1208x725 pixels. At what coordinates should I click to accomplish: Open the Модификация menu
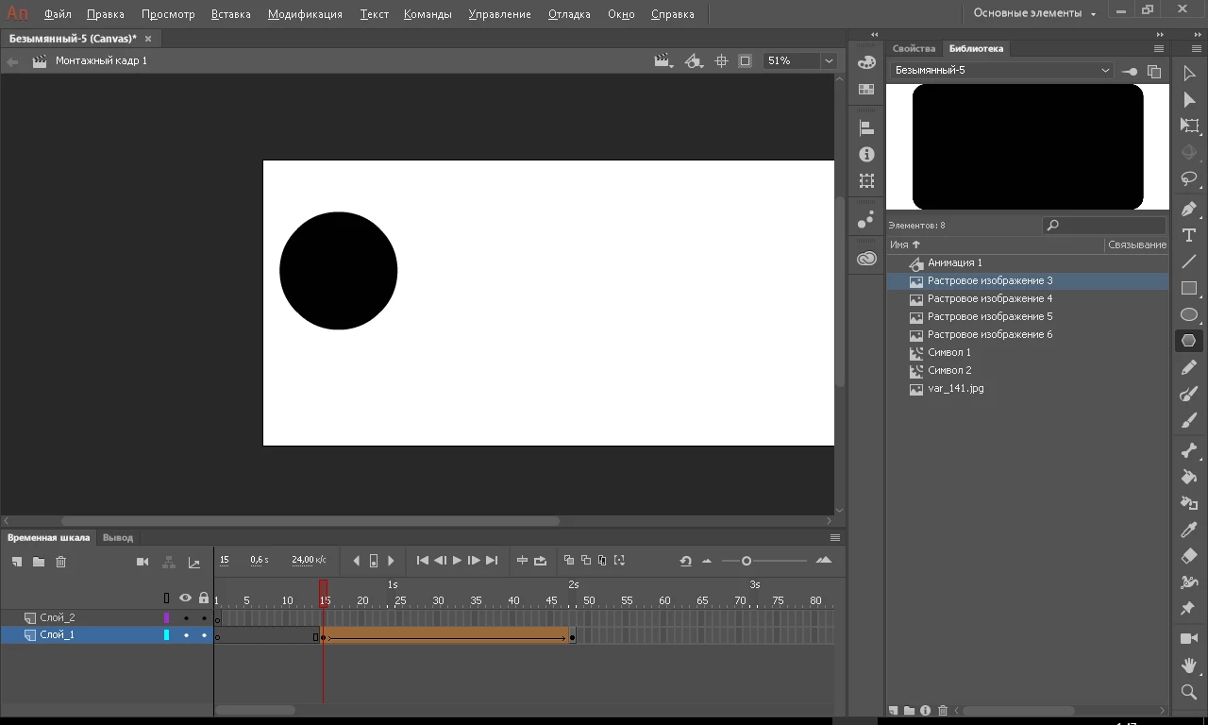pos(304,14)
